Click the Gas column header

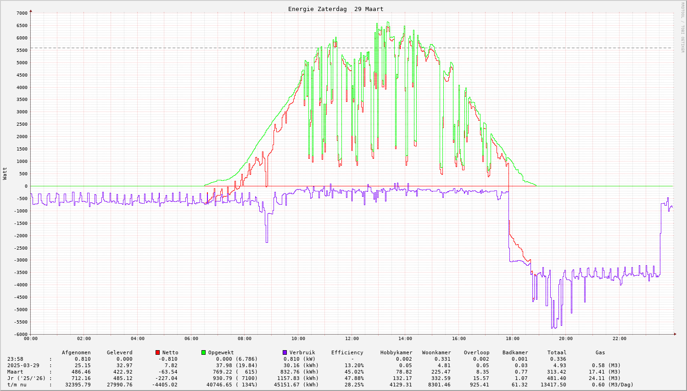click(600, 352)
